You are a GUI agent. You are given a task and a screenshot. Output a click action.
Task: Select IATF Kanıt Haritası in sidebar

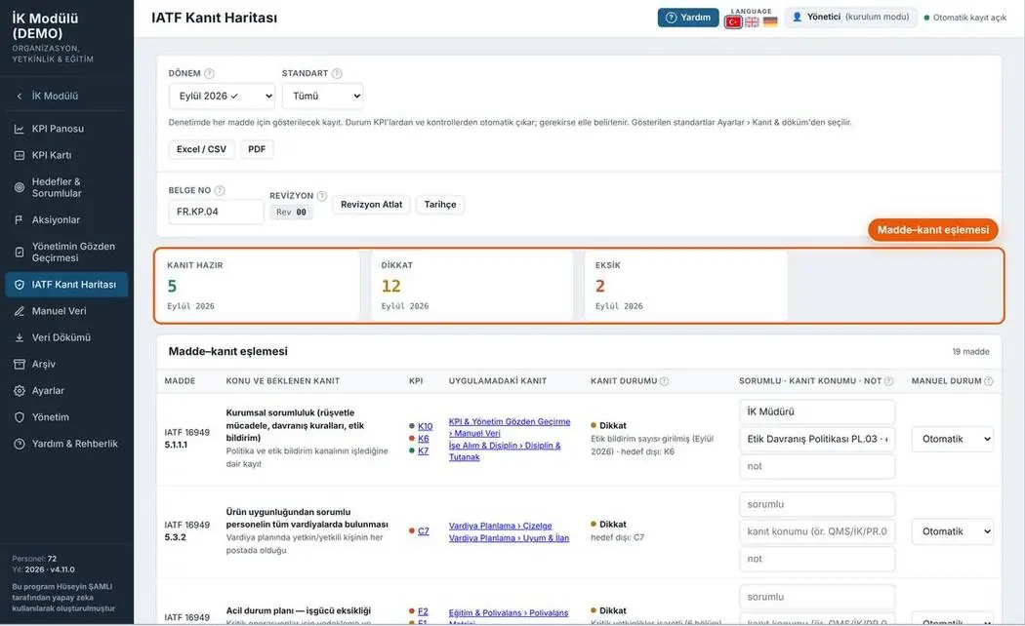[66, 285]
